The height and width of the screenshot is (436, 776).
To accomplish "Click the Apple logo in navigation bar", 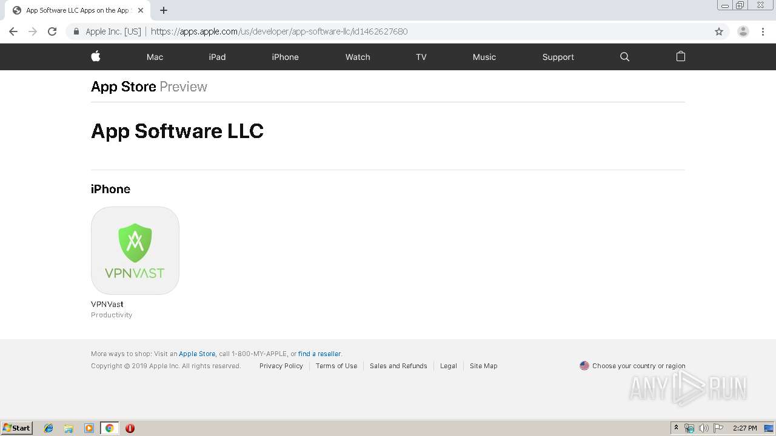I will [x=96, y=56].
